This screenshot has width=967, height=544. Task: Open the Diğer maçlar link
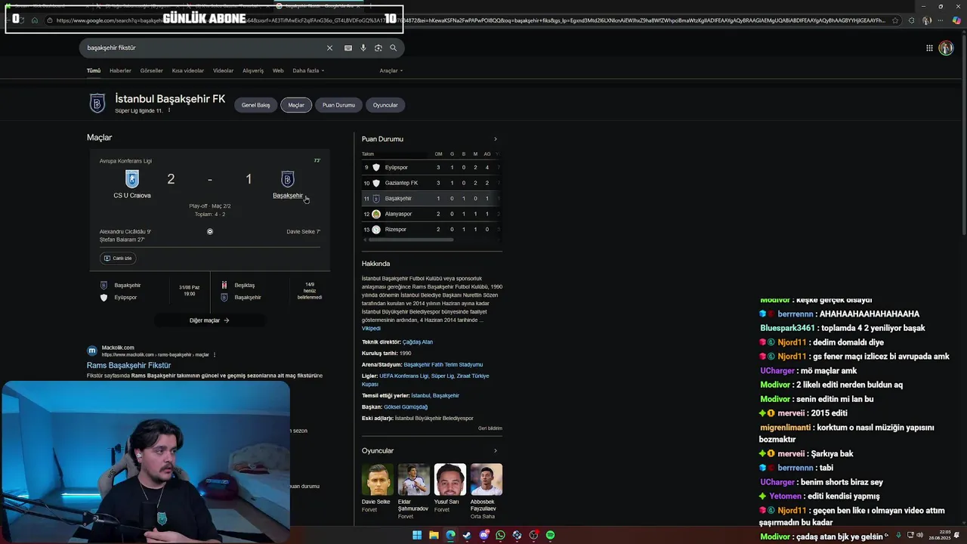point(209,320)
